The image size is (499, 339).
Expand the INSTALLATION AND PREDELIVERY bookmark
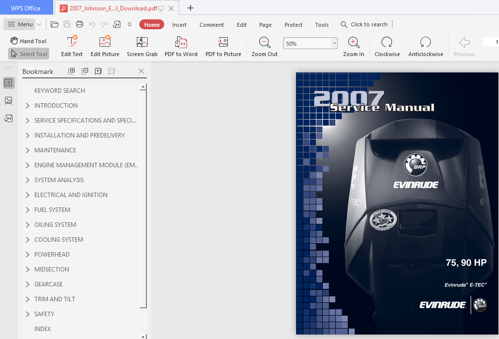pyautogui.click(x=27, y=136)
